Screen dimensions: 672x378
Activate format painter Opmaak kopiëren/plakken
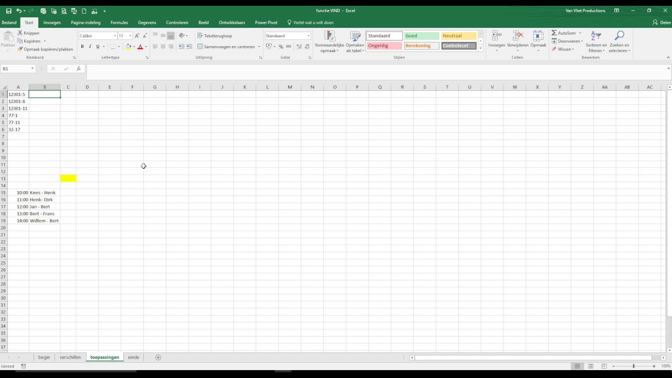pyautogui.click(x=45, y=49)
